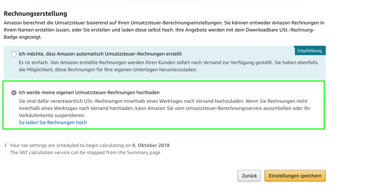Click the Empfehlung badge

[310, 51]
